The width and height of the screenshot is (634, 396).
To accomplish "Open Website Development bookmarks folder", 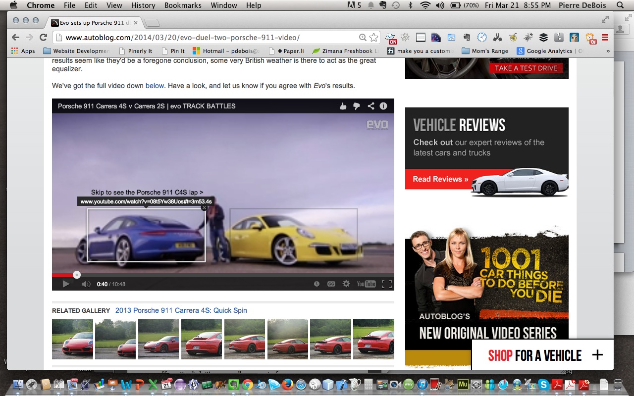I will [x=76, y=51].
